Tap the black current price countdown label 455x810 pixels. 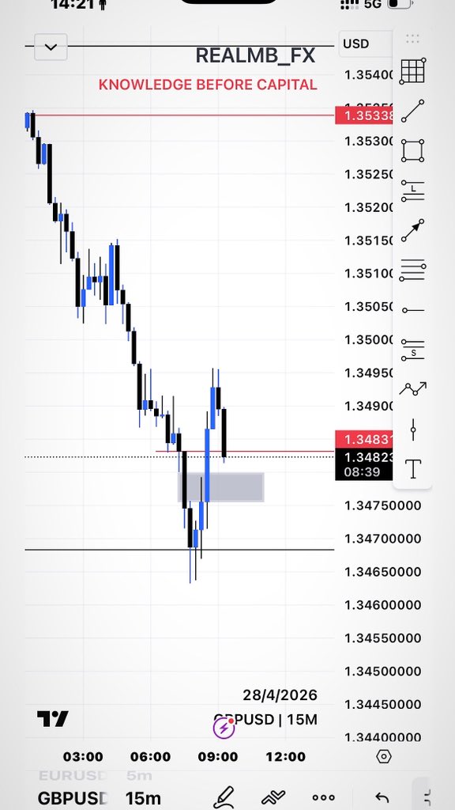364,464
